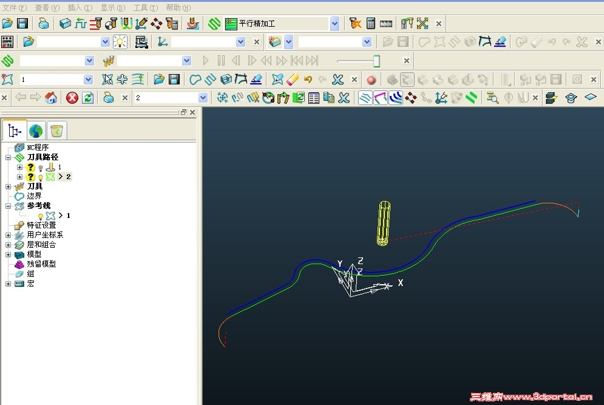Click the simulation play button
Viewport: 604px width, 405px height.
coord(206,61)
